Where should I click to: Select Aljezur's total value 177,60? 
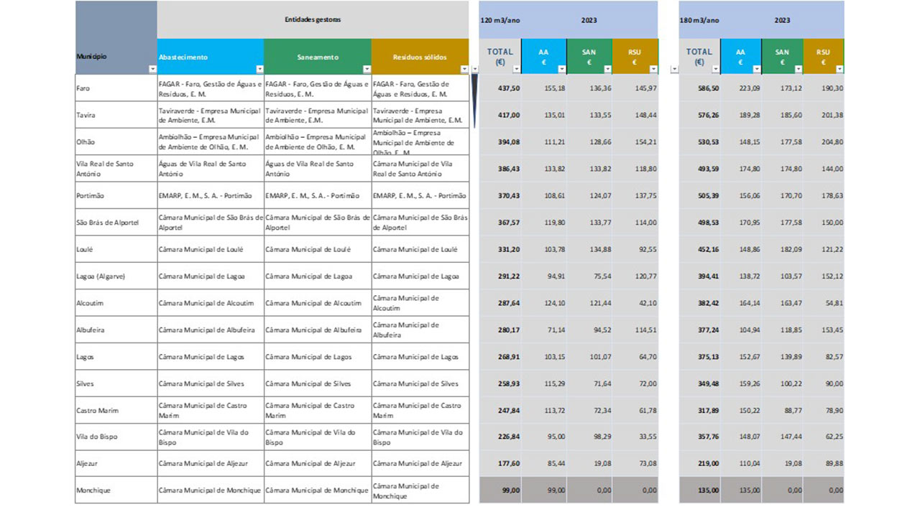click(x=500, y=463)
